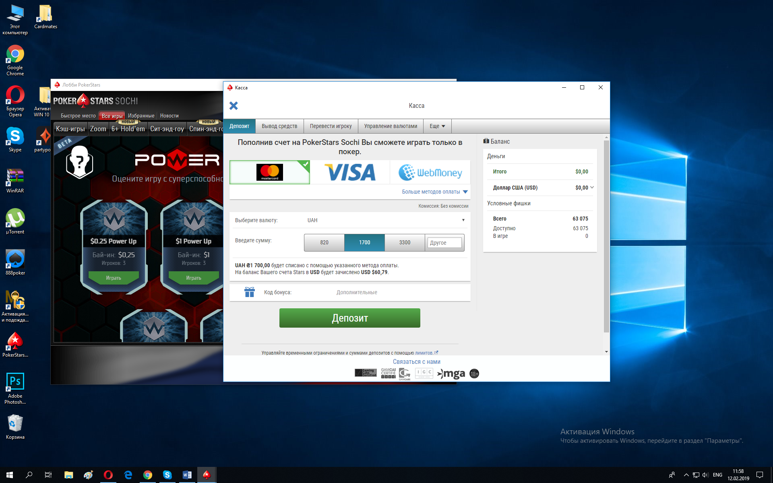Viewport: 773px width, 483px height.
Task: Choose the 1700 deposit amount
Action: pos(364,242)
